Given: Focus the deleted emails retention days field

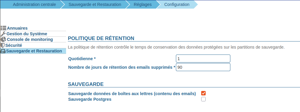Looking at the screenshot, I should [x=203, y=67].
